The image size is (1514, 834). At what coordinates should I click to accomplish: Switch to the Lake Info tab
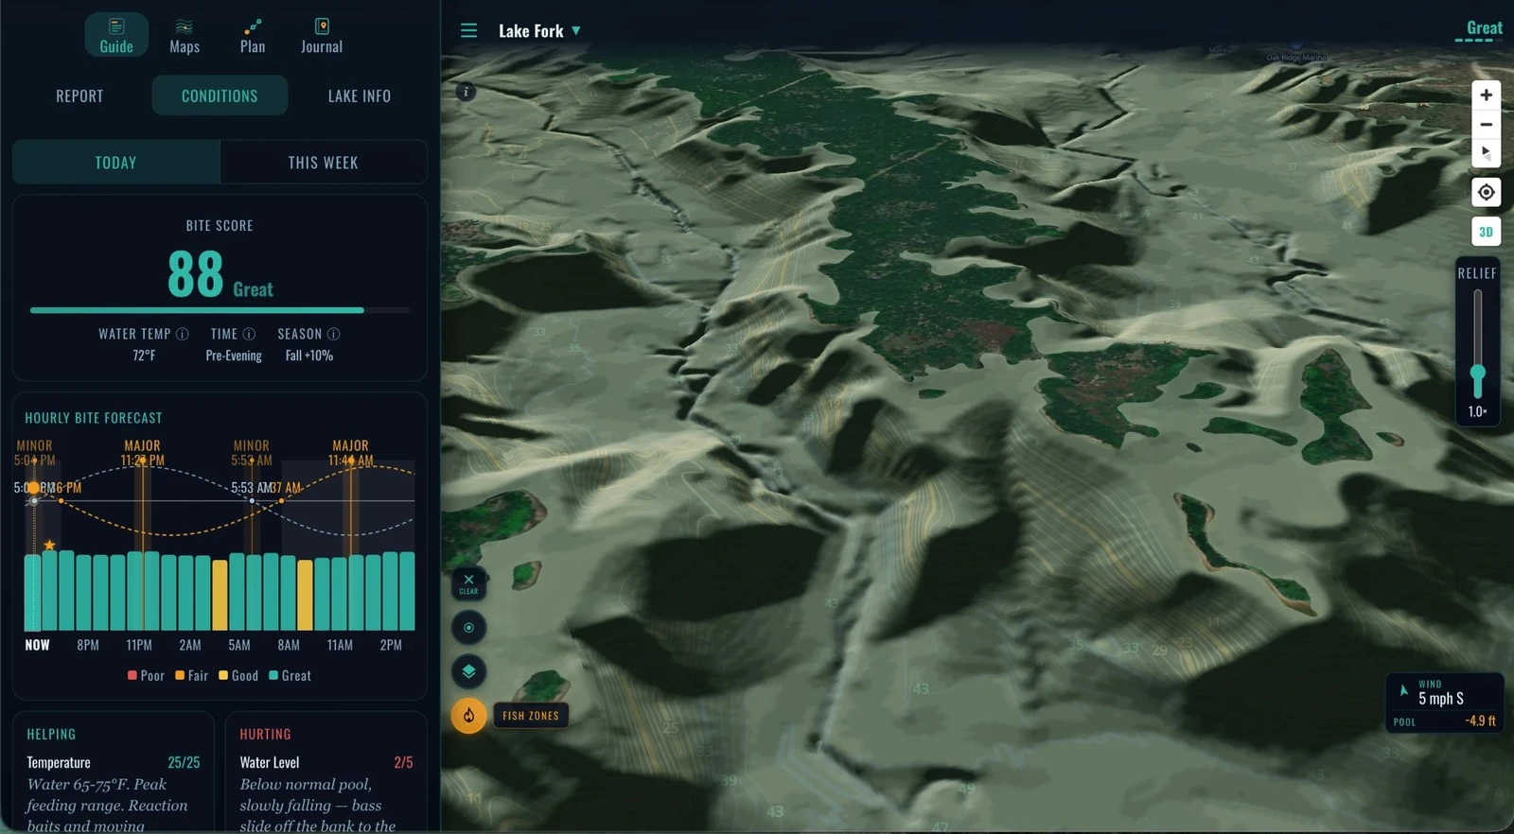[x=360, y=96]
